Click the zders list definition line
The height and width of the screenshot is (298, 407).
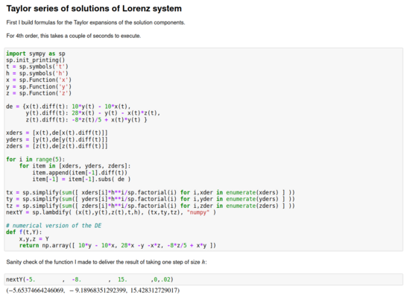[57, 146]
